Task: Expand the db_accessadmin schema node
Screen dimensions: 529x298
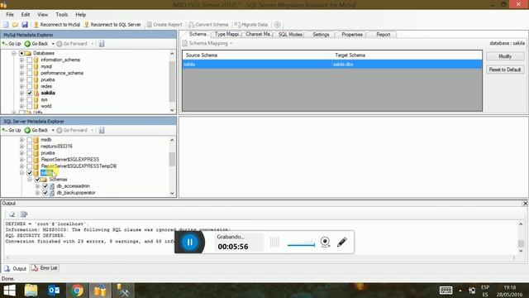Action: pyautogui.click(x=37, y=186)
